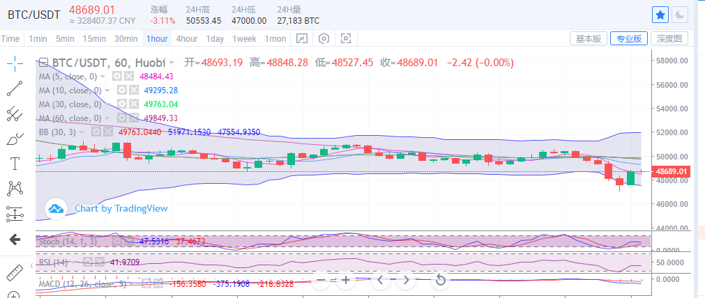Click the chart reset circular arrow button
Image resolution: width=705 pixels, height=298 pixels.
point(440,281)
